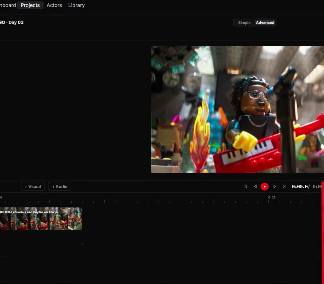
Task: Go to the Dashboard tab
Action: pos(8,5)
